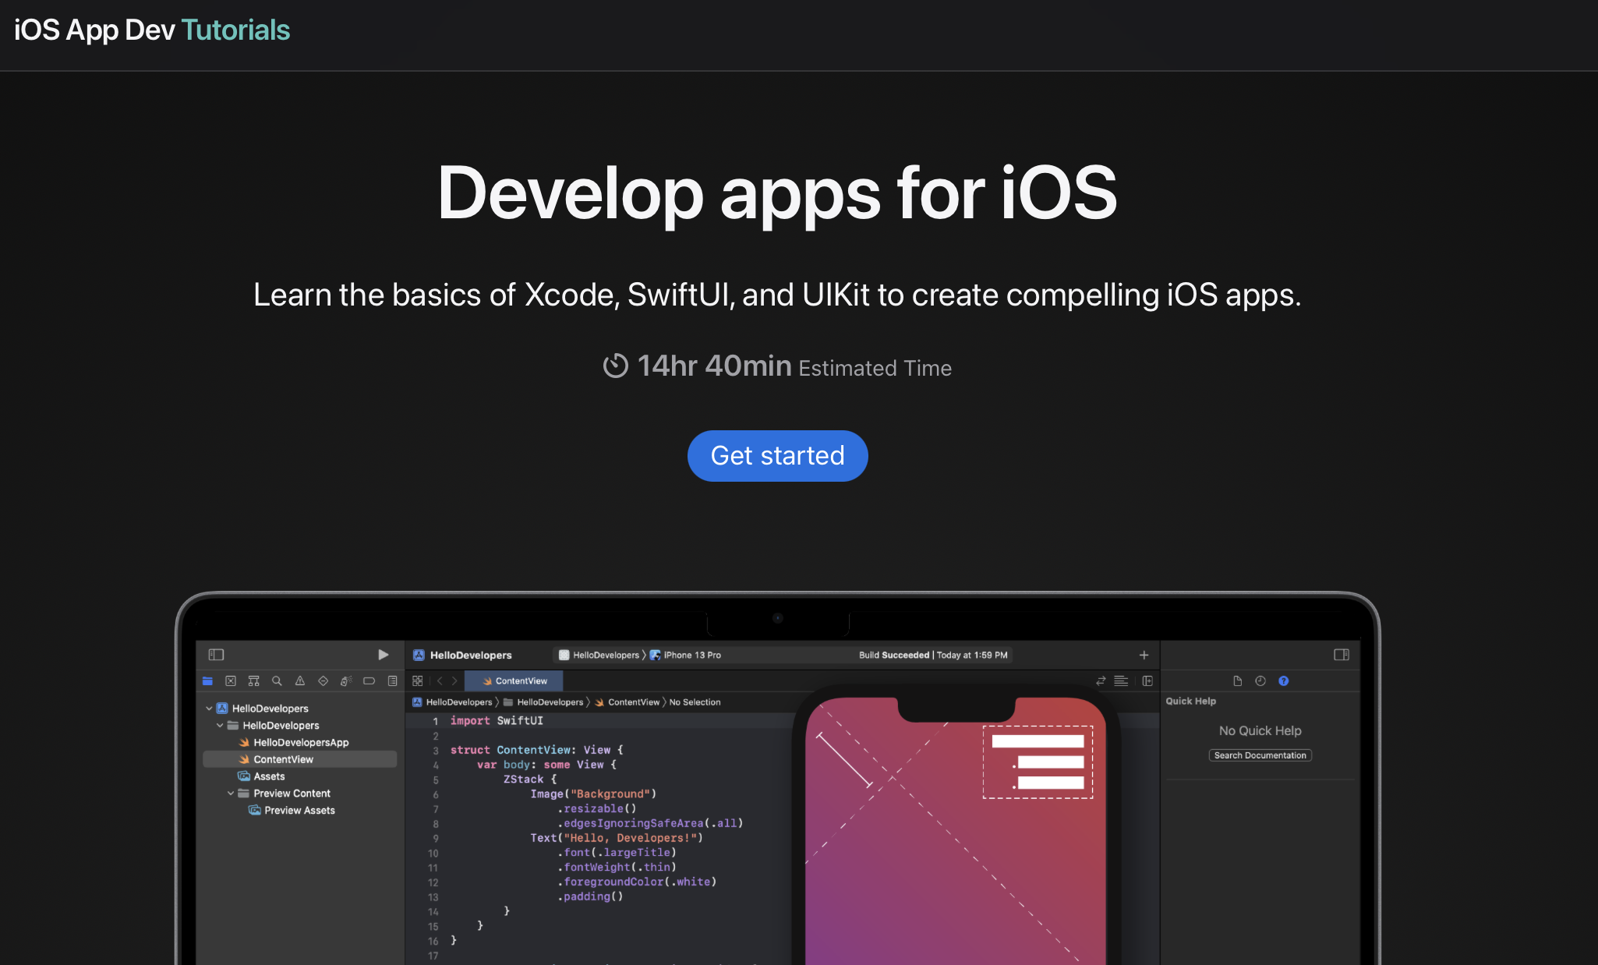Select the Quick Help inspector icon
The width and height of the screenshot is (1598, 965).
click(1284, 681)
